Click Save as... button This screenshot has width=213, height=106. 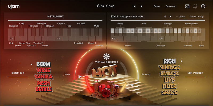pos(171,6)
